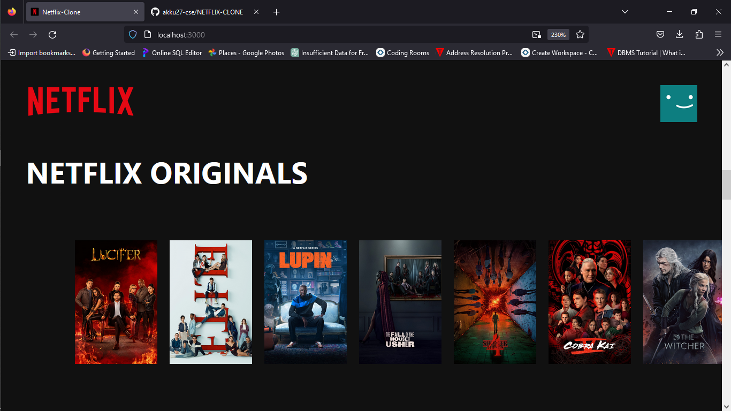The width and height of the screenshot is (731, 411).
Task: Open the downloads panel icon
Action: pos(679,34)
